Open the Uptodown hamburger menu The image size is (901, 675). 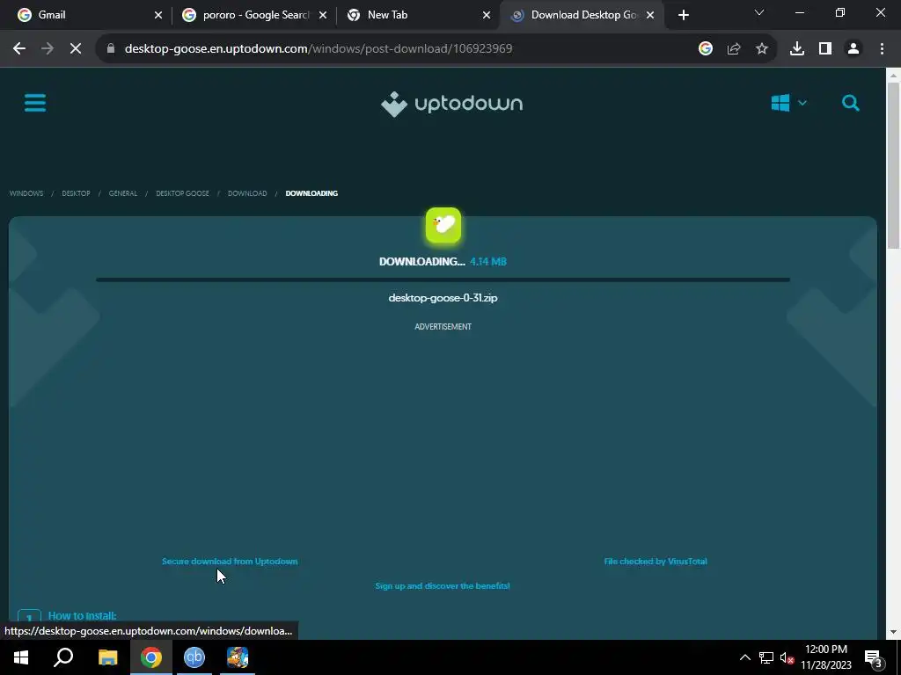(35, 104)
